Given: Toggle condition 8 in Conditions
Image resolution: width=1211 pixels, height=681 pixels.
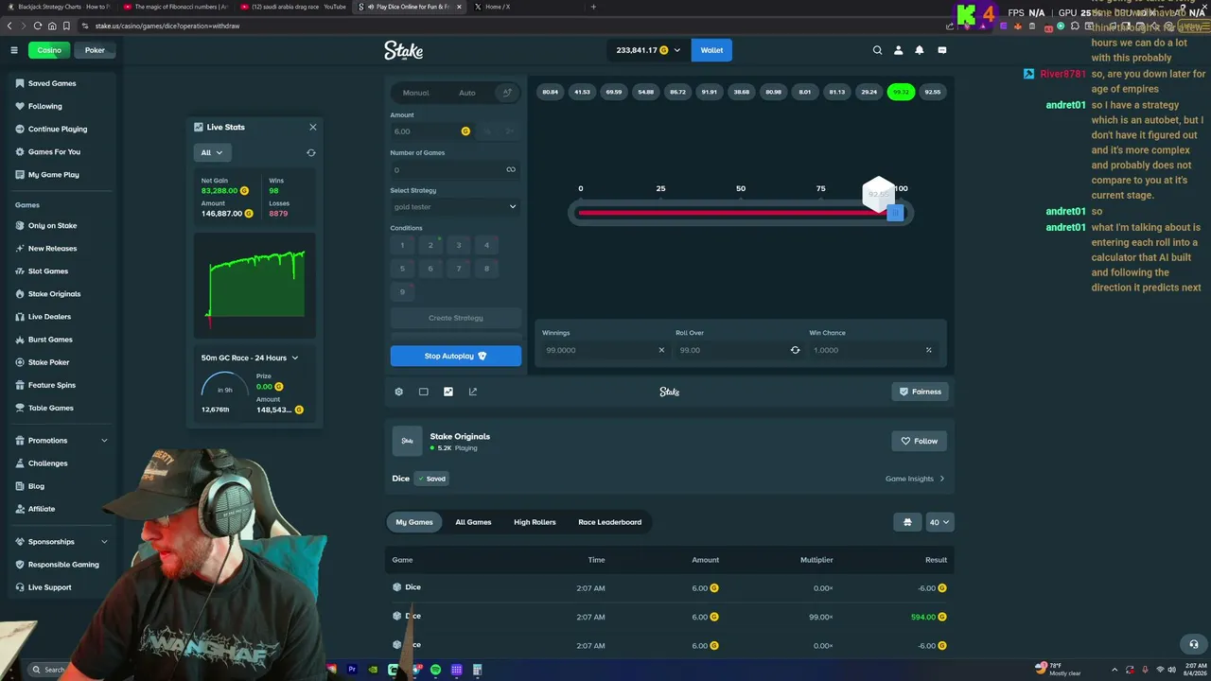Looking at the screenshot, I should pos(487,269).
